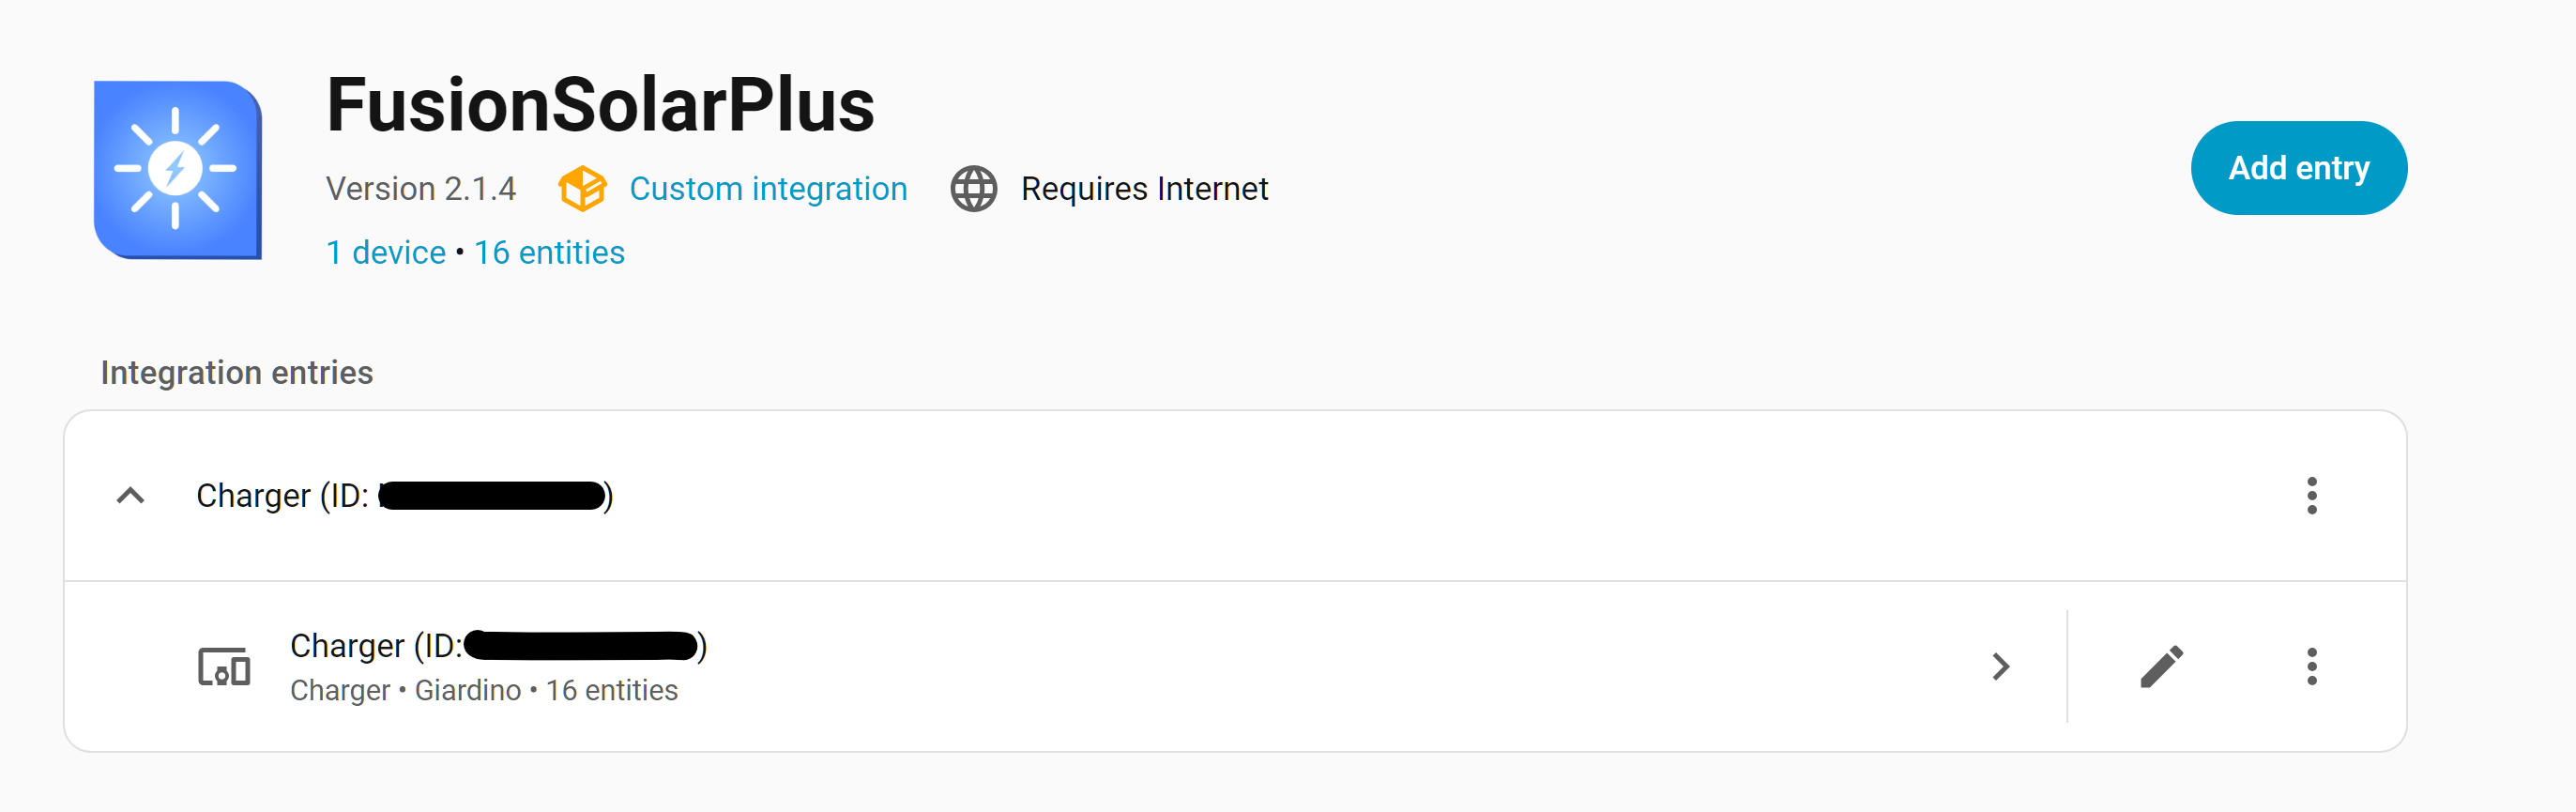
Task: Open the three-dot menu for the integration entry
Action: pos(2311,496)
